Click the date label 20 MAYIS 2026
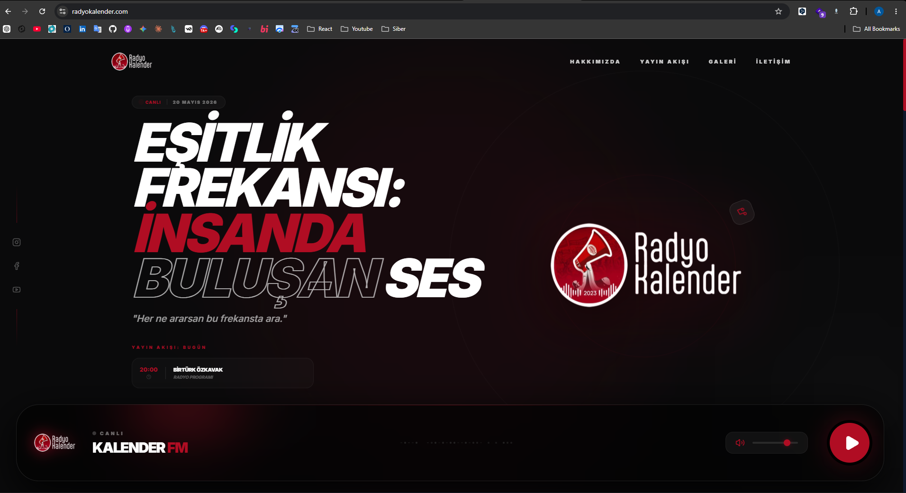The image size is (906, 493). (x=195, y=102)
